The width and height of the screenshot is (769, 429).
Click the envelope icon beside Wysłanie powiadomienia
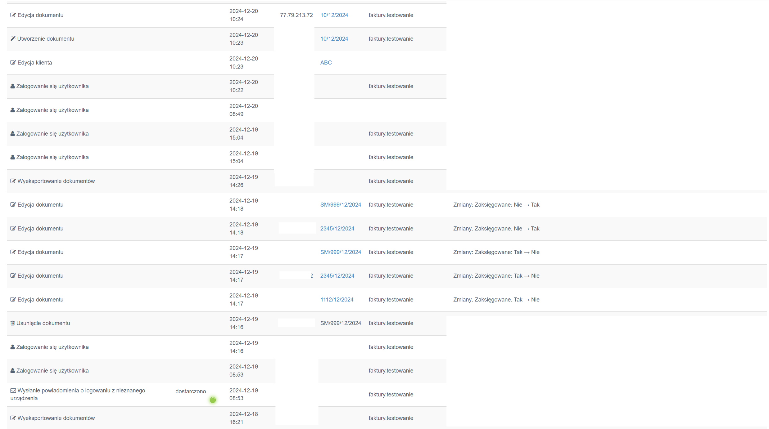click(13, 391)
